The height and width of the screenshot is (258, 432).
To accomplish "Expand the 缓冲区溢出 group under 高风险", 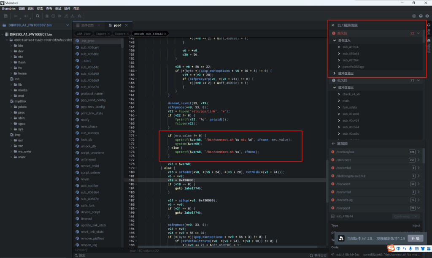I will point(335,73).
